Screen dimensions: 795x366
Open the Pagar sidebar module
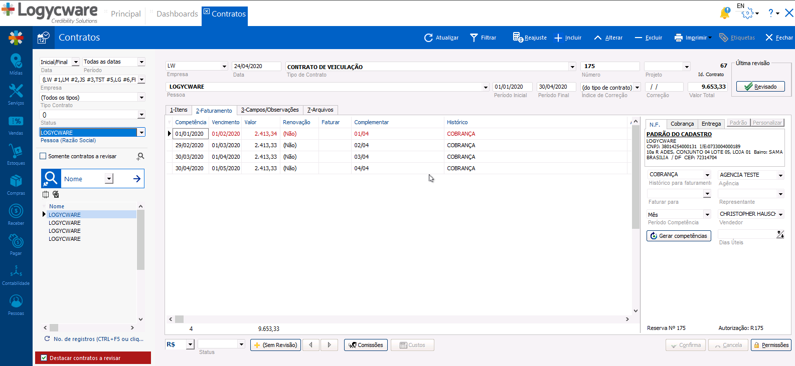click(x=16, y=244)
